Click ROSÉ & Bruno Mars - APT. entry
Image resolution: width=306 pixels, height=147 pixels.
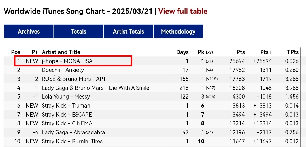click(x=74, y=79)
